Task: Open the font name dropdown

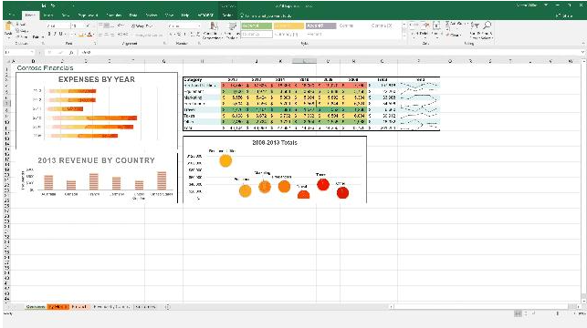Action: [58, 26]
